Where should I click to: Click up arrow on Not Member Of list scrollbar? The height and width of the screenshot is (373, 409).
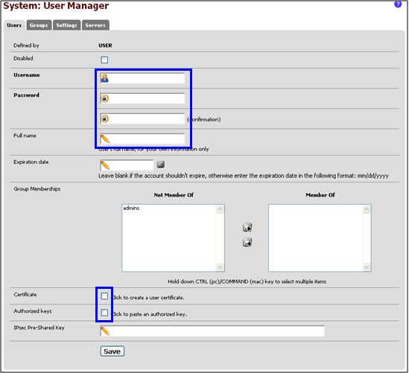point(220,209)
